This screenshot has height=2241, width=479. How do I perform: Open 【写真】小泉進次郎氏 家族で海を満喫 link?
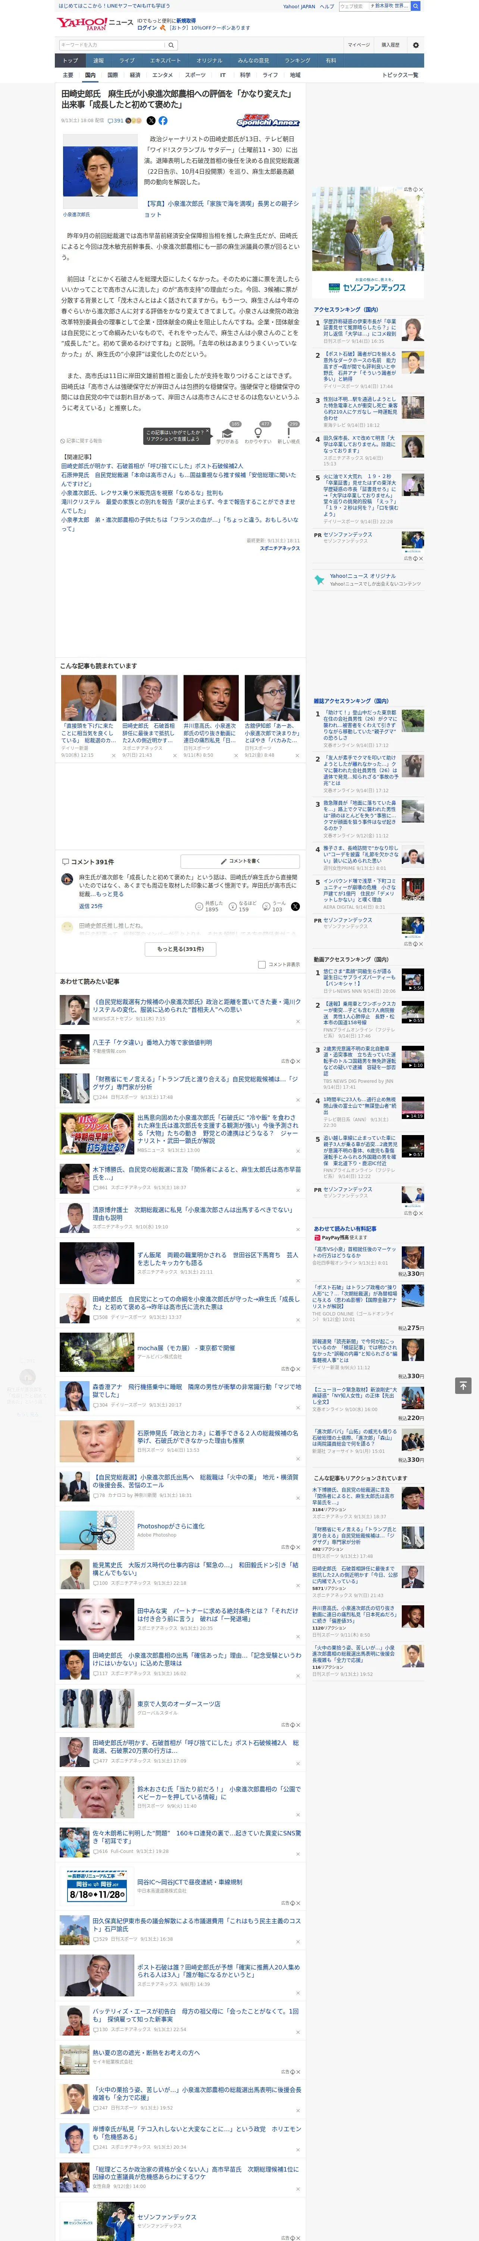click(x=222, y=209)
